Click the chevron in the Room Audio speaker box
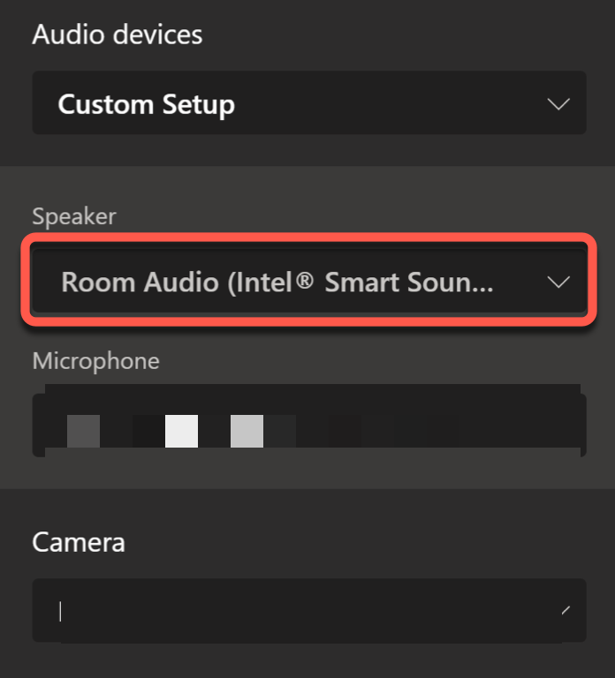Image resolution: width=615 pixels, height=678 pixels. tap(558, 282)
